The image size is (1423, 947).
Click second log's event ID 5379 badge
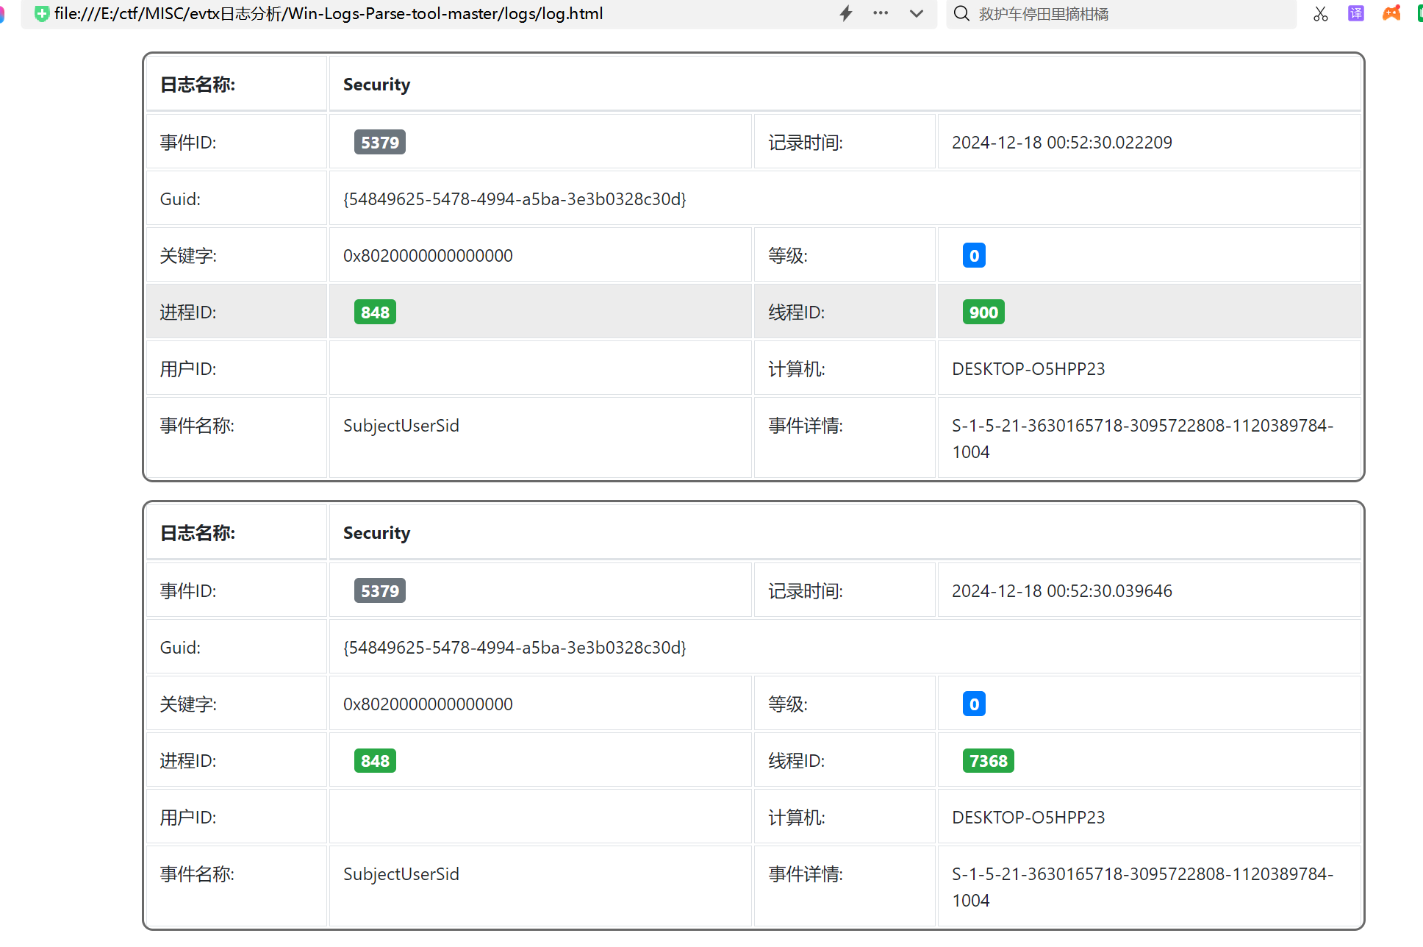point(379,591)
